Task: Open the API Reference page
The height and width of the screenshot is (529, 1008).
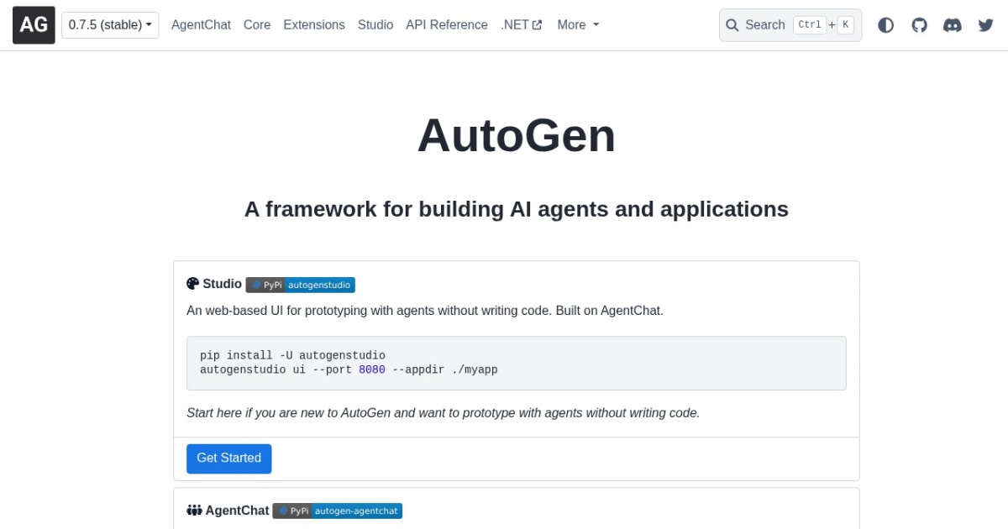Action: (446, 24)
